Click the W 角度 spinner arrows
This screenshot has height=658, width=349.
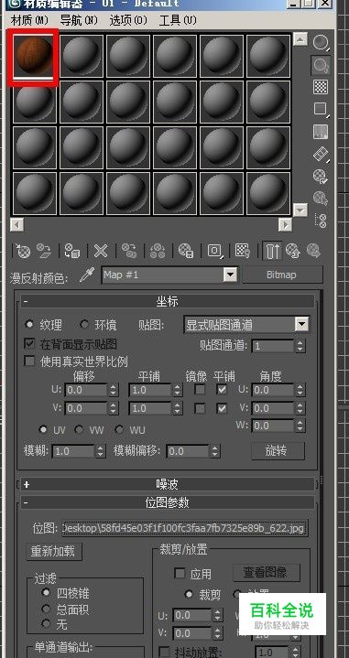coord(300,426)
